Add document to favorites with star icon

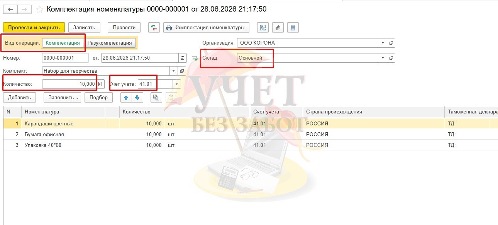pyautogui.click(x=39, y=9)
